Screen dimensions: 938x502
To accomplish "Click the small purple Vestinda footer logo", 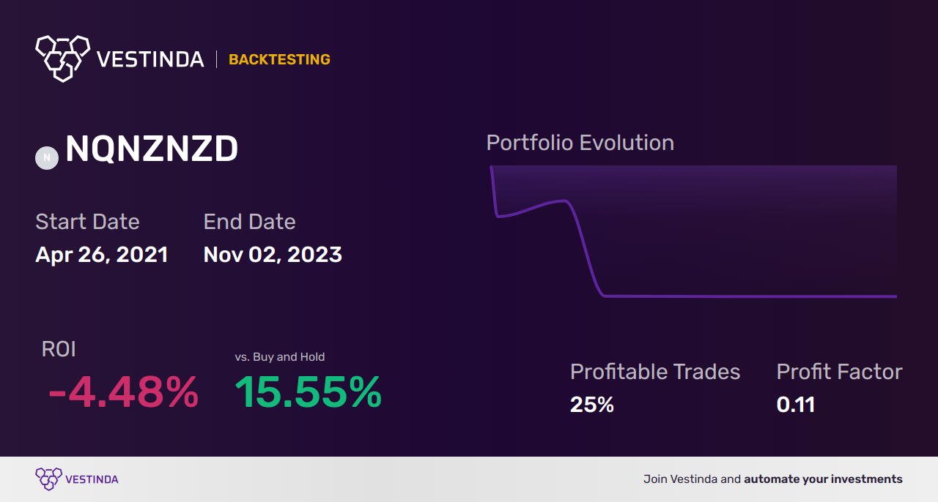I will point(48,479).
